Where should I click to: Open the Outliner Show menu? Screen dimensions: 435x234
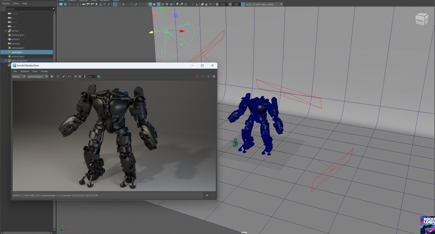[x=16, y=3]
